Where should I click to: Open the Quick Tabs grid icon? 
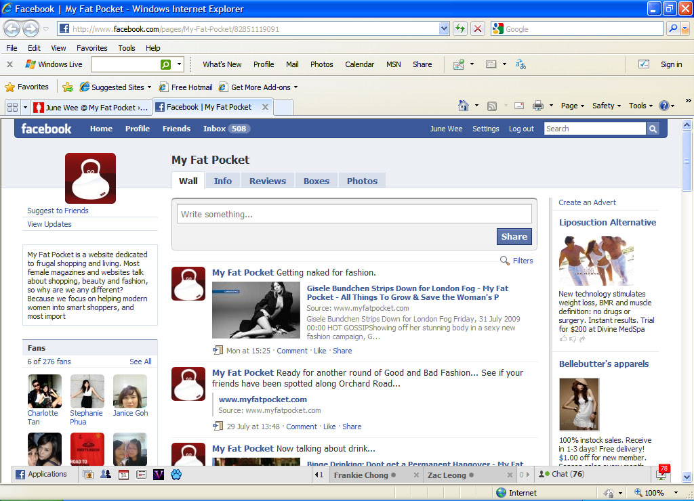pos(13,107)
